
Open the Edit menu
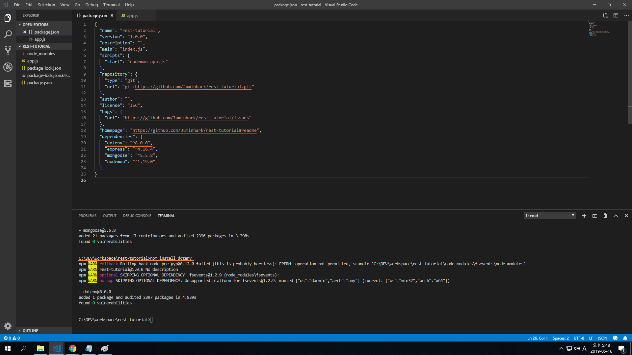(29, 5)
